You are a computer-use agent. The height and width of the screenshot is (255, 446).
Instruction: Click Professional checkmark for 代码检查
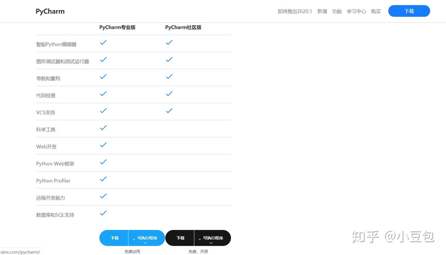pos(103,94)
